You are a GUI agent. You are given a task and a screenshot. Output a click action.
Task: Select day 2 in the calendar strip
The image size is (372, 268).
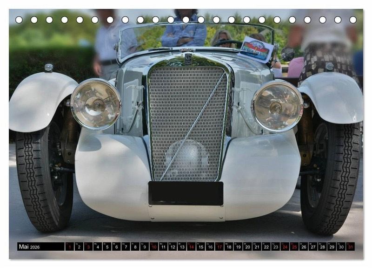[x=79, y=247]
